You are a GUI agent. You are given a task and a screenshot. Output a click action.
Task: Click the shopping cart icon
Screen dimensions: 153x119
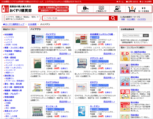tap(132, 9)
